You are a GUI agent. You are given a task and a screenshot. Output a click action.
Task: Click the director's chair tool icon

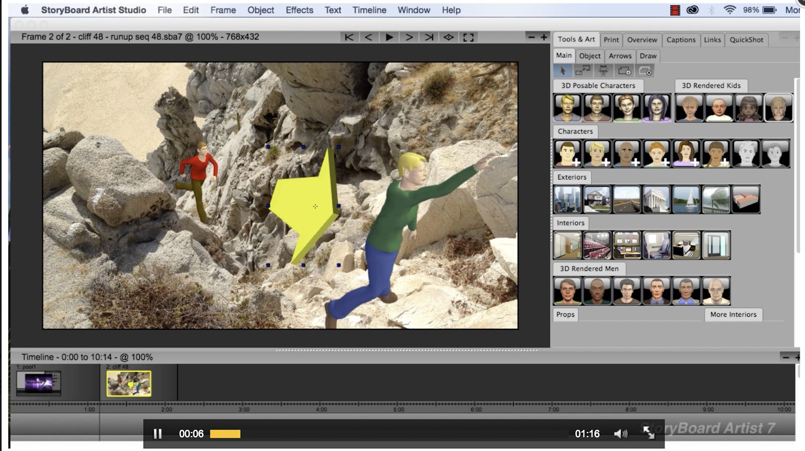[603, 71]
